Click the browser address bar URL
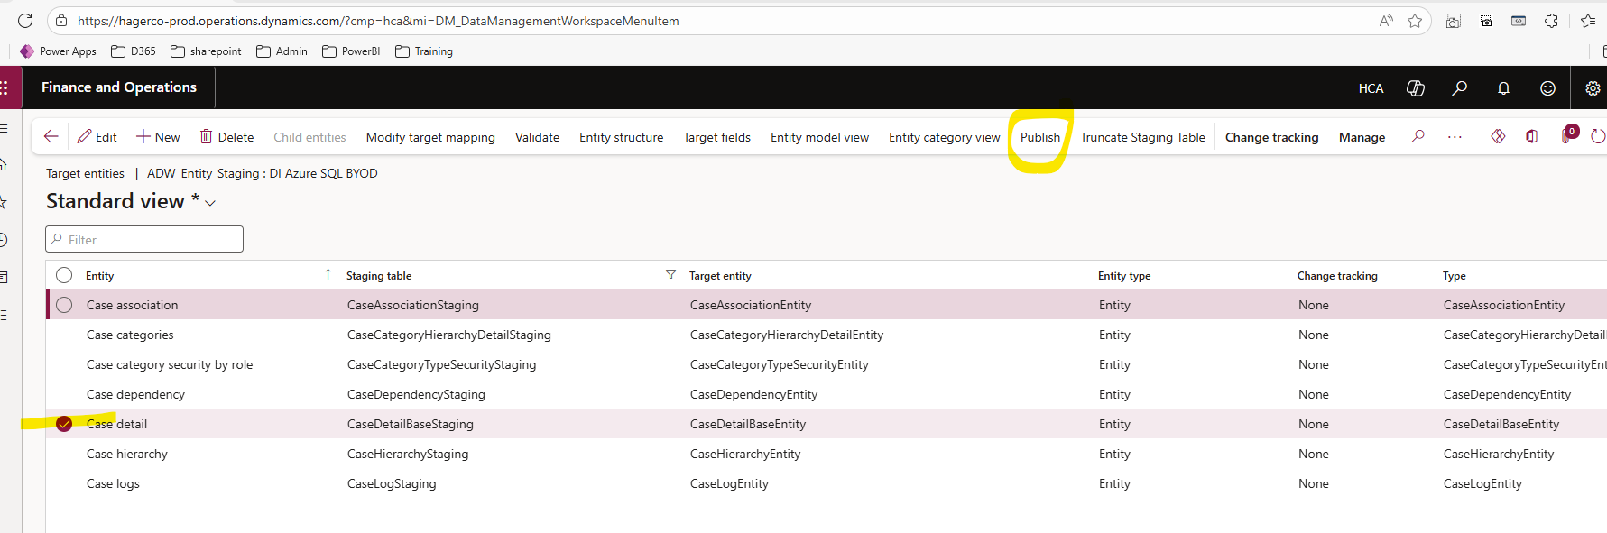 coord(378,21)
